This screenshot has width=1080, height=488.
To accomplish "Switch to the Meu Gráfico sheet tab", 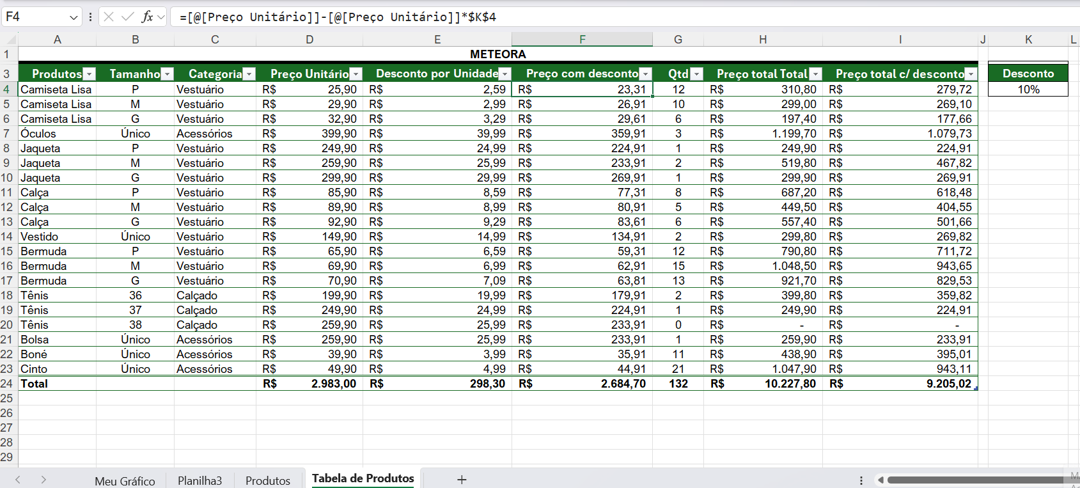I will pos(125,481).
